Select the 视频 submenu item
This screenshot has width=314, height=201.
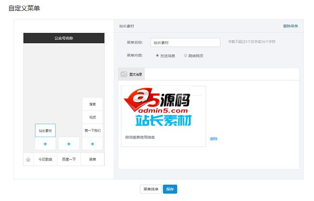tap(92, 117)
